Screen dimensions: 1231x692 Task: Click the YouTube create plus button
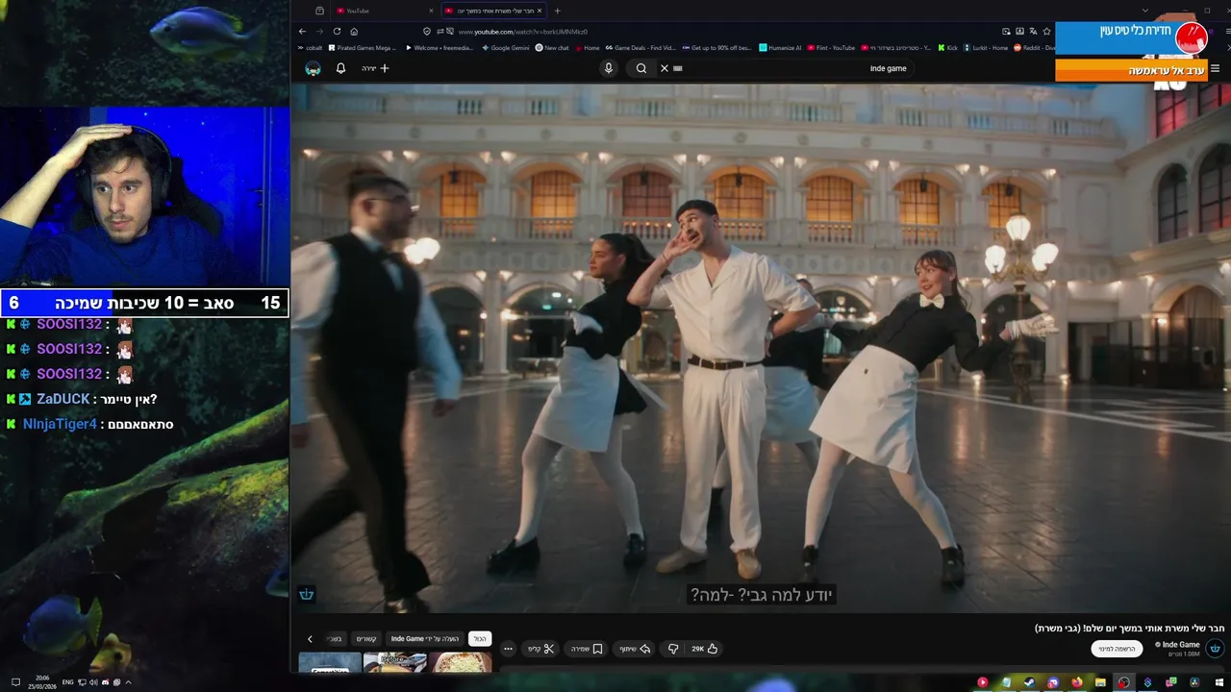tap(376, 68)
